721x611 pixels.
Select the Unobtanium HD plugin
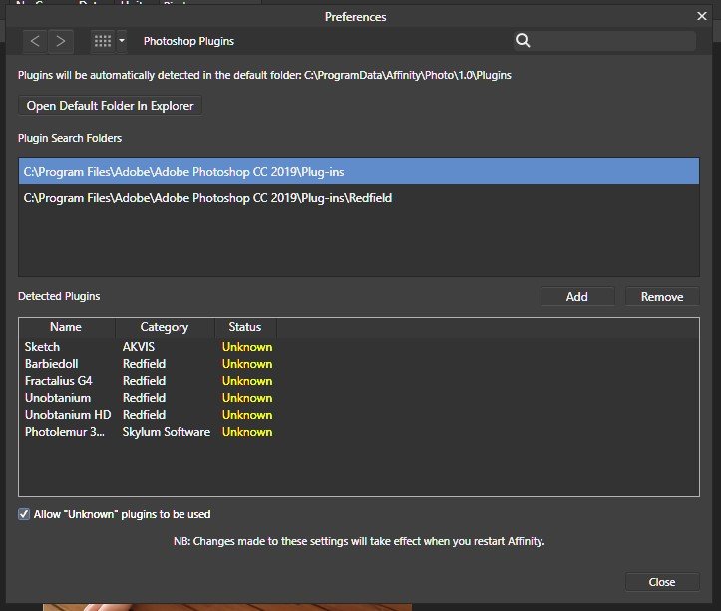(68, 415)
